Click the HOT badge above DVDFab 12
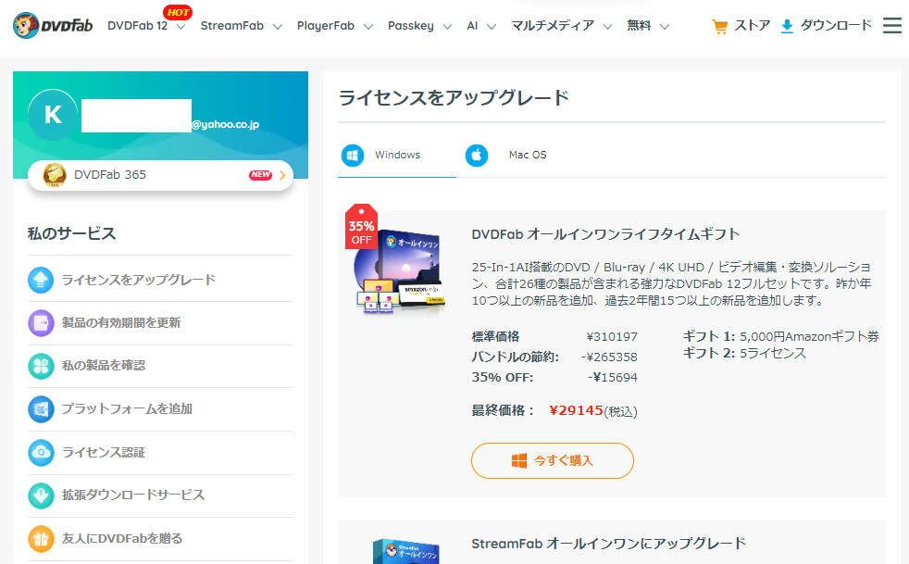 click(x=178, y=12)
